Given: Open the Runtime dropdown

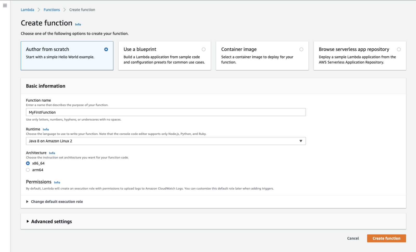Looking at the screenshot, I should click(x=166, y=141).
